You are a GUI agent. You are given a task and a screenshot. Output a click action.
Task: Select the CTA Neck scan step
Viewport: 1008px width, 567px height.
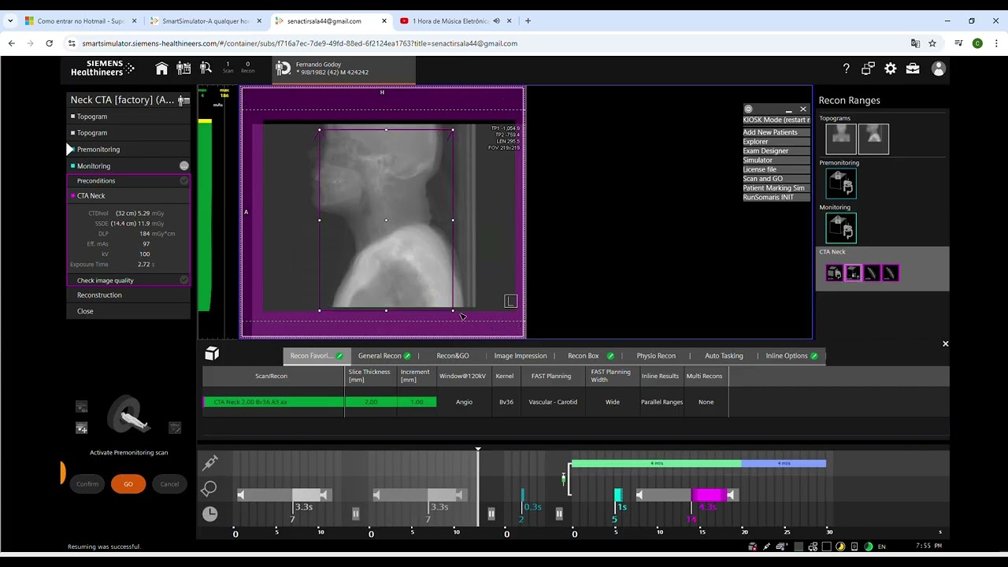tap(129, 195)
